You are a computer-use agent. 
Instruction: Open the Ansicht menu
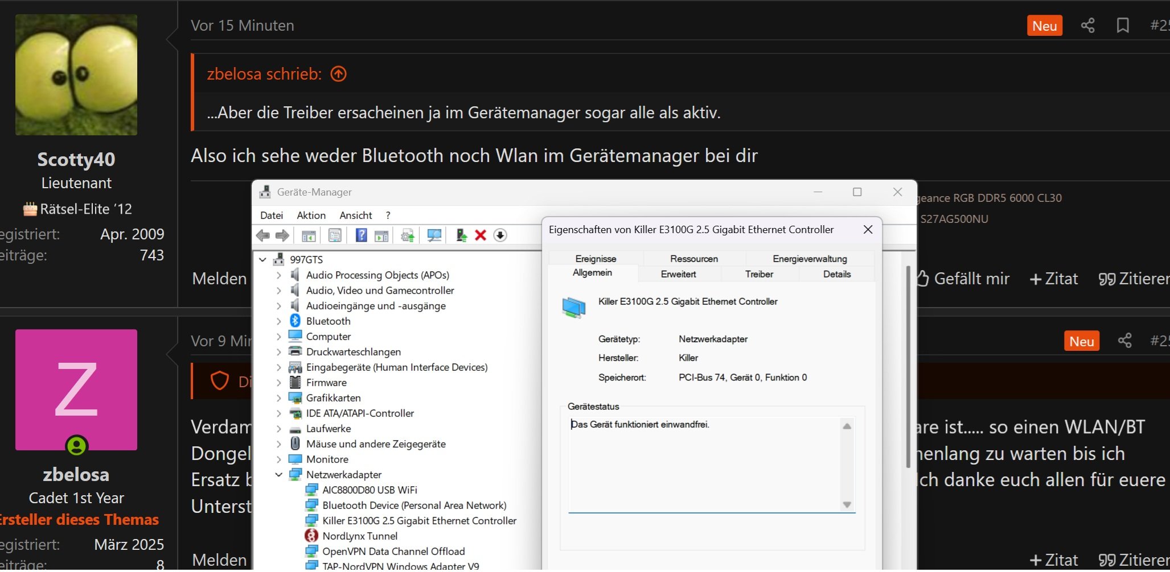click(x=356, y=215)
